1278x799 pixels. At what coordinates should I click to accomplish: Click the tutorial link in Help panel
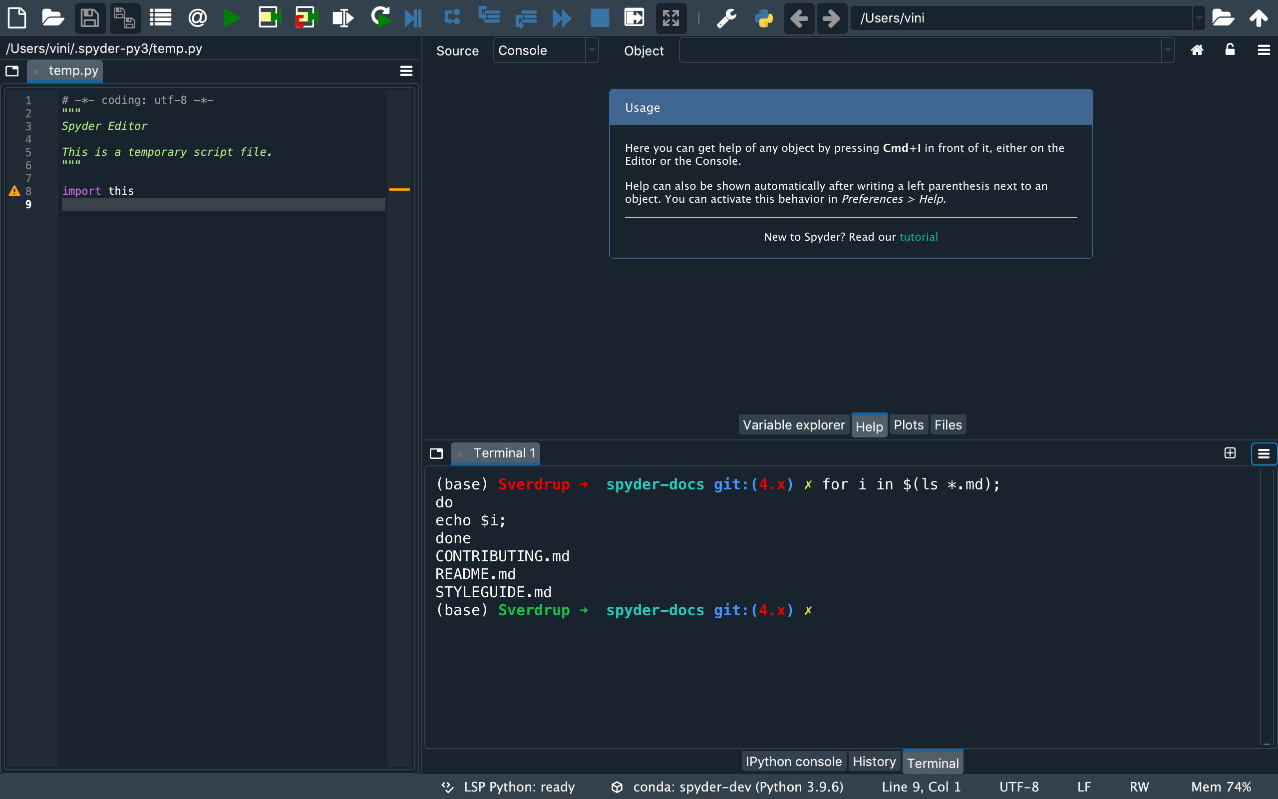918,237
